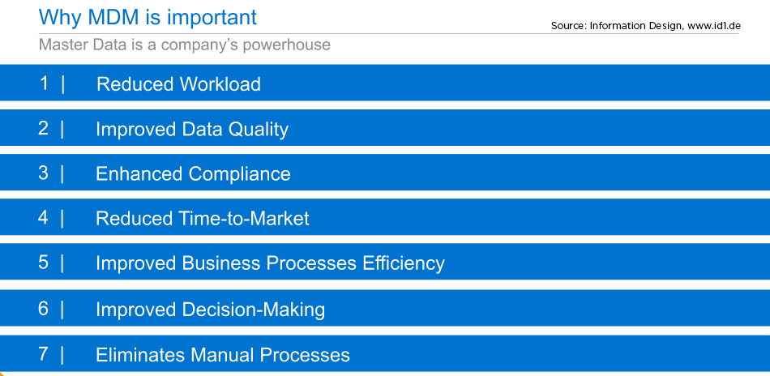Click number 1 in the first bar
Viewport: 770px width, 376px height.
[45, 83]
